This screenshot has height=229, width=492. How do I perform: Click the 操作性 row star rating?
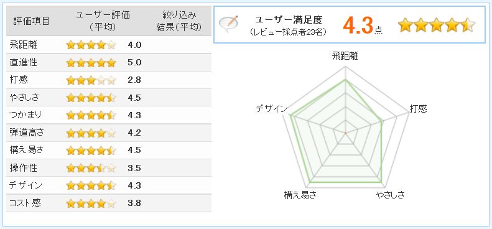pos(91,169)
